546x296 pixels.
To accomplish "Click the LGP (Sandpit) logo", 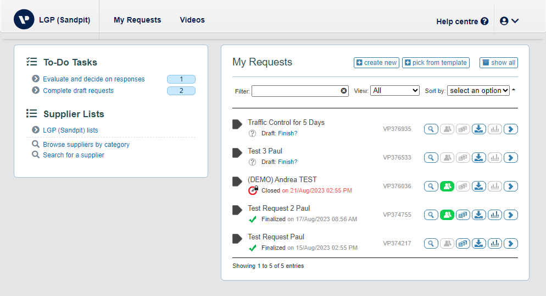I will [x=24, y=19].
